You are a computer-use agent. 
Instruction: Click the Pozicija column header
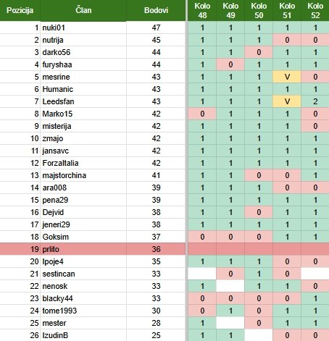(20, 10)
